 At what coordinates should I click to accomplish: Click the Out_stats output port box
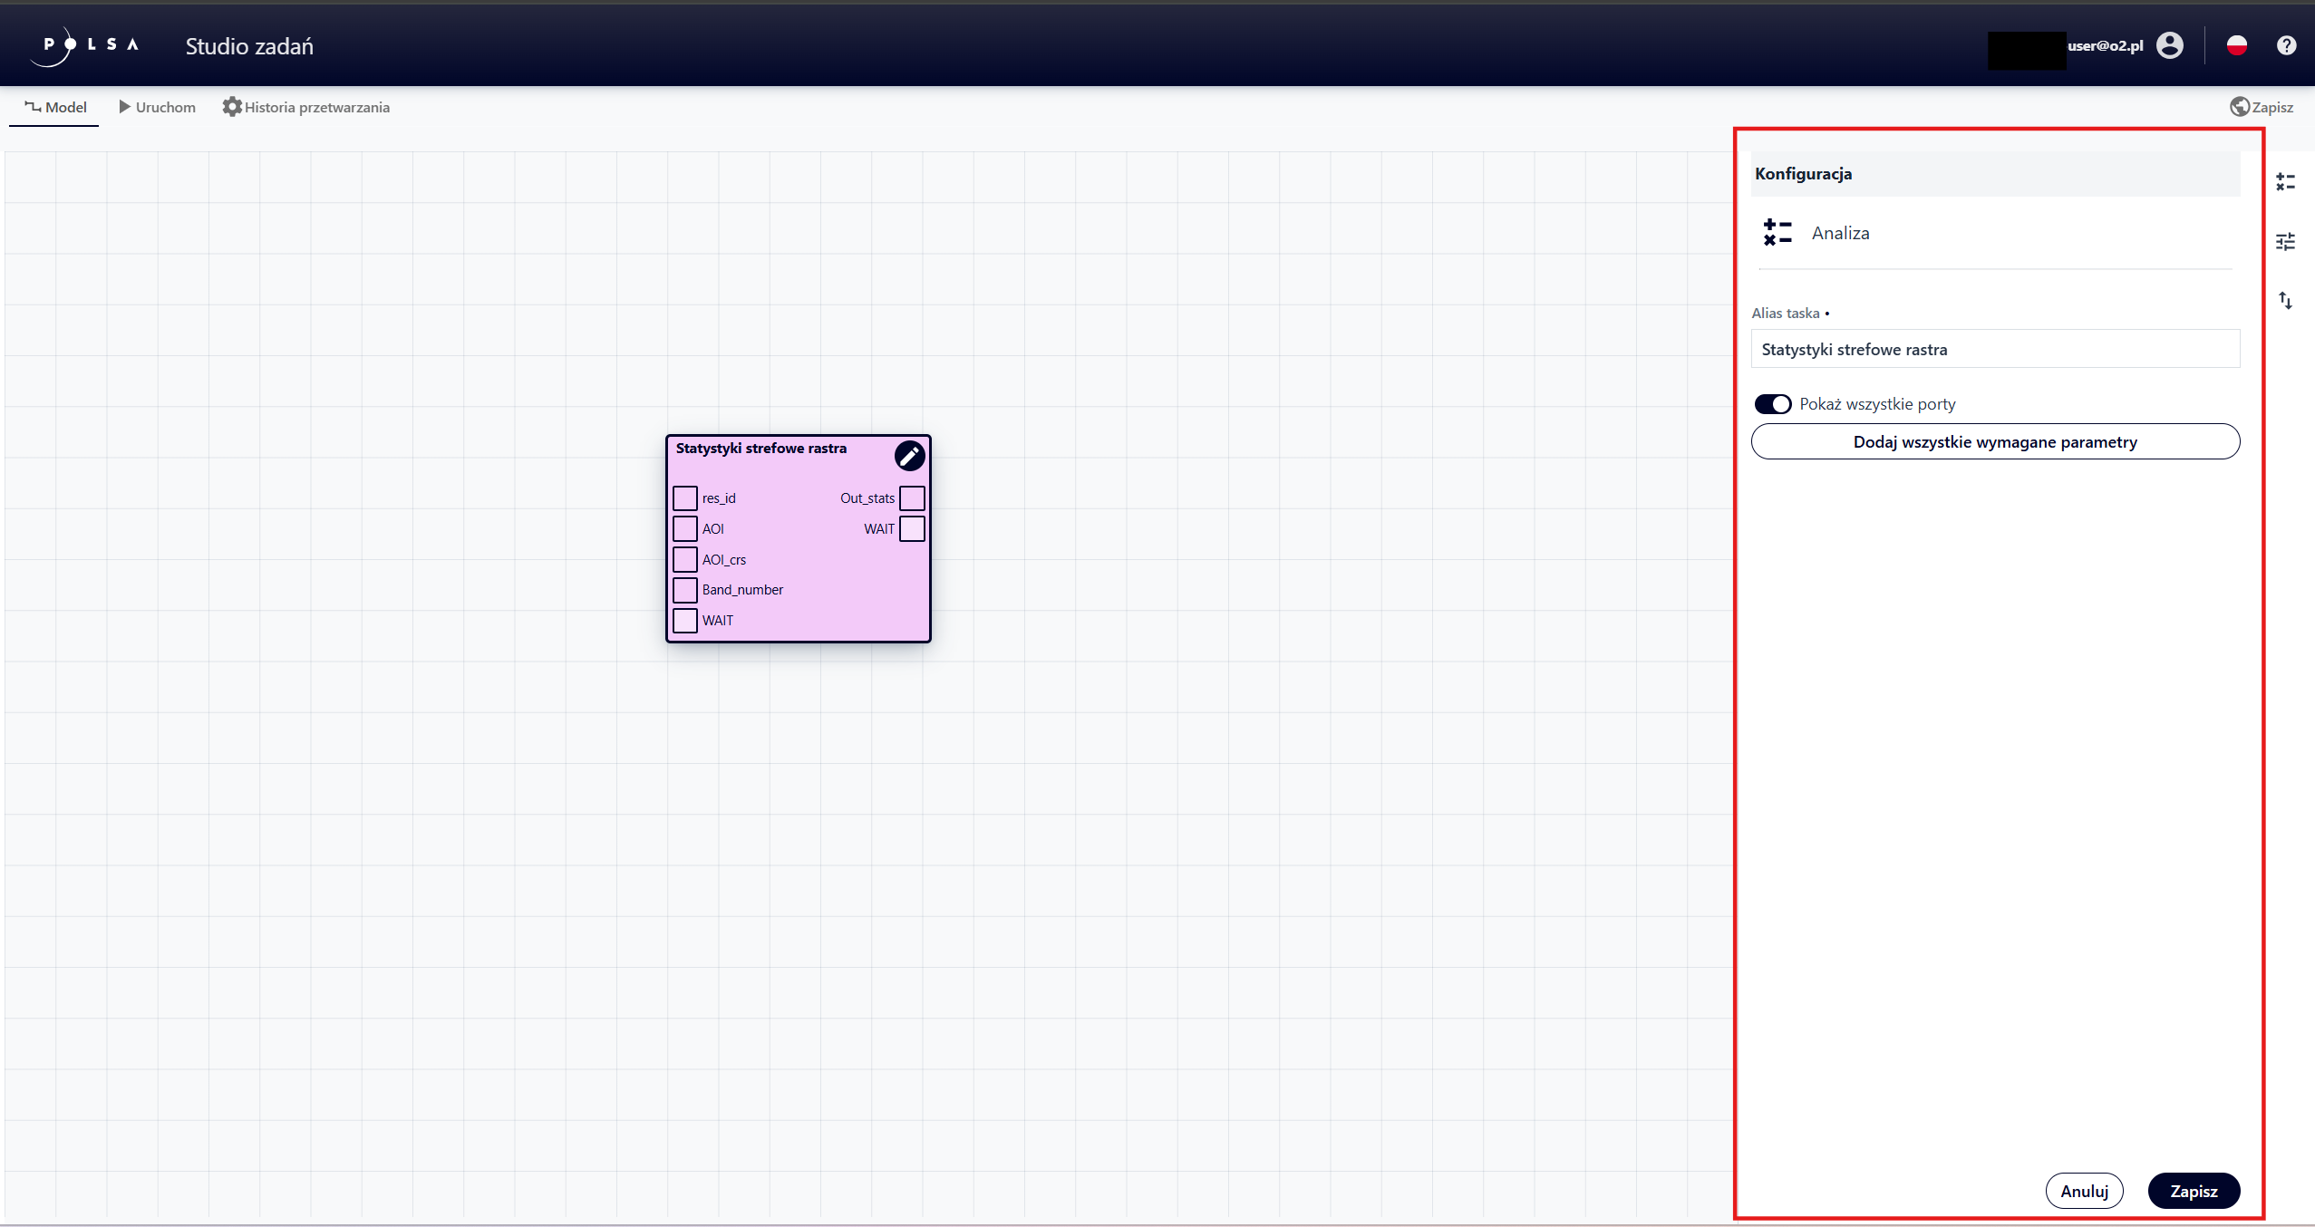click(x=912, y=498)
